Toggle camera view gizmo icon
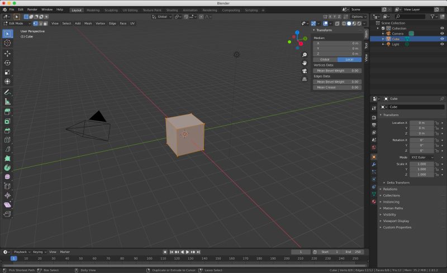 pyautogui.click(x=305, y=71)
